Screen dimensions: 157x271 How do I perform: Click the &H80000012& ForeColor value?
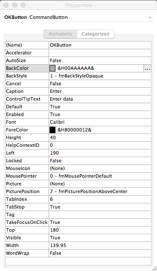tap(74, 130)
